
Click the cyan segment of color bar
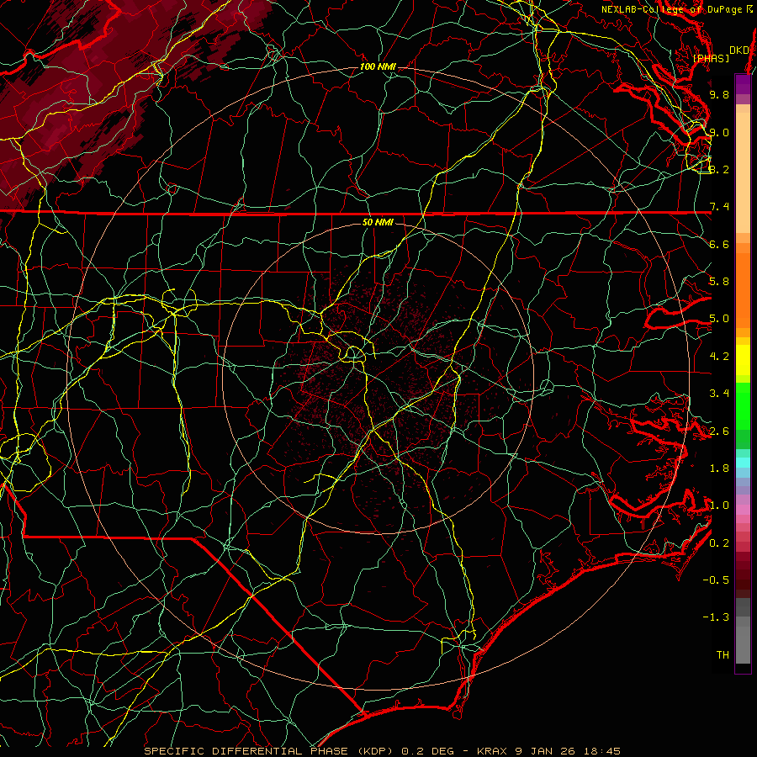[743, 463]
